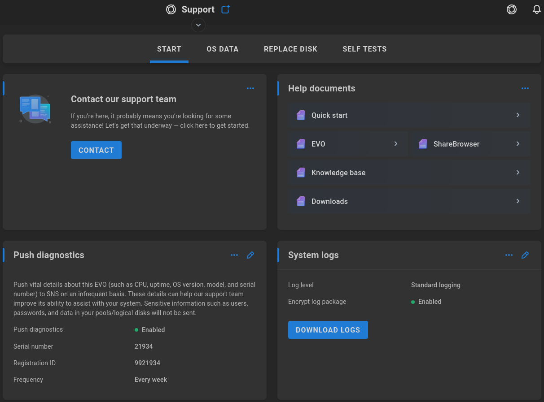Switch to the OS DATA tab
The height and width of the screenshot is (402, 544).
223,49
